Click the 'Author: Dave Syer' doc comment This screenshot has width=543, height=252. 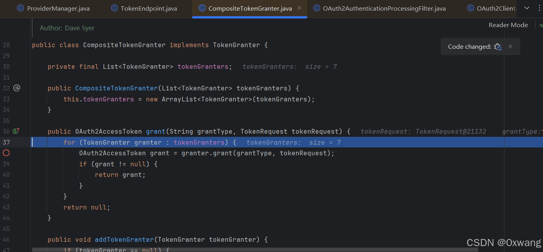[67, 28]
